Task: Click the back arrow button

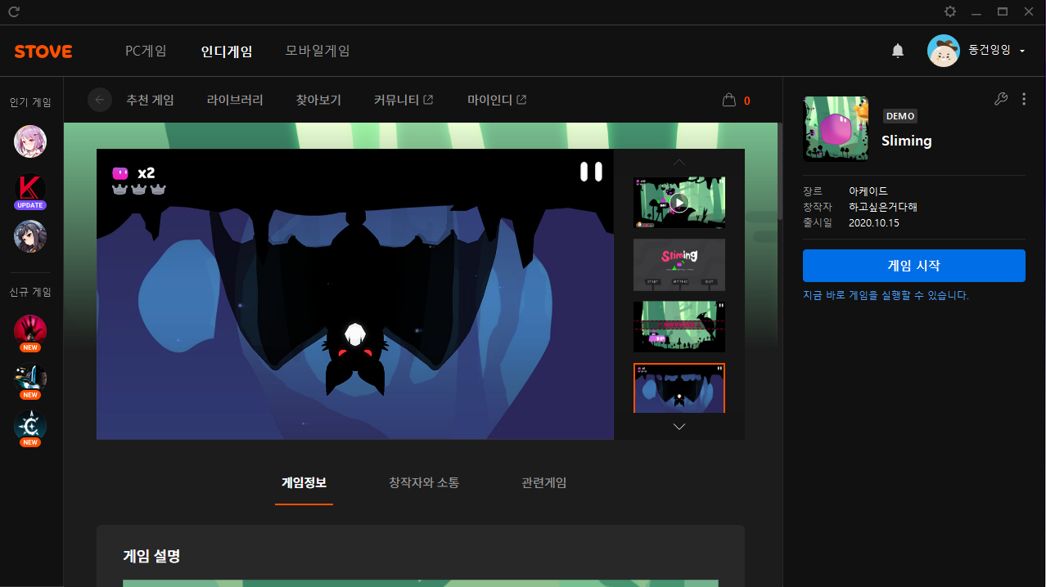Action: (x=100, y=100)
